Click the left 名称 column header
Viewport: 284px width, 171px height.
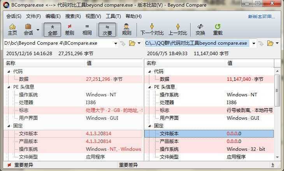pyautogui.click(x=44, y=63)
